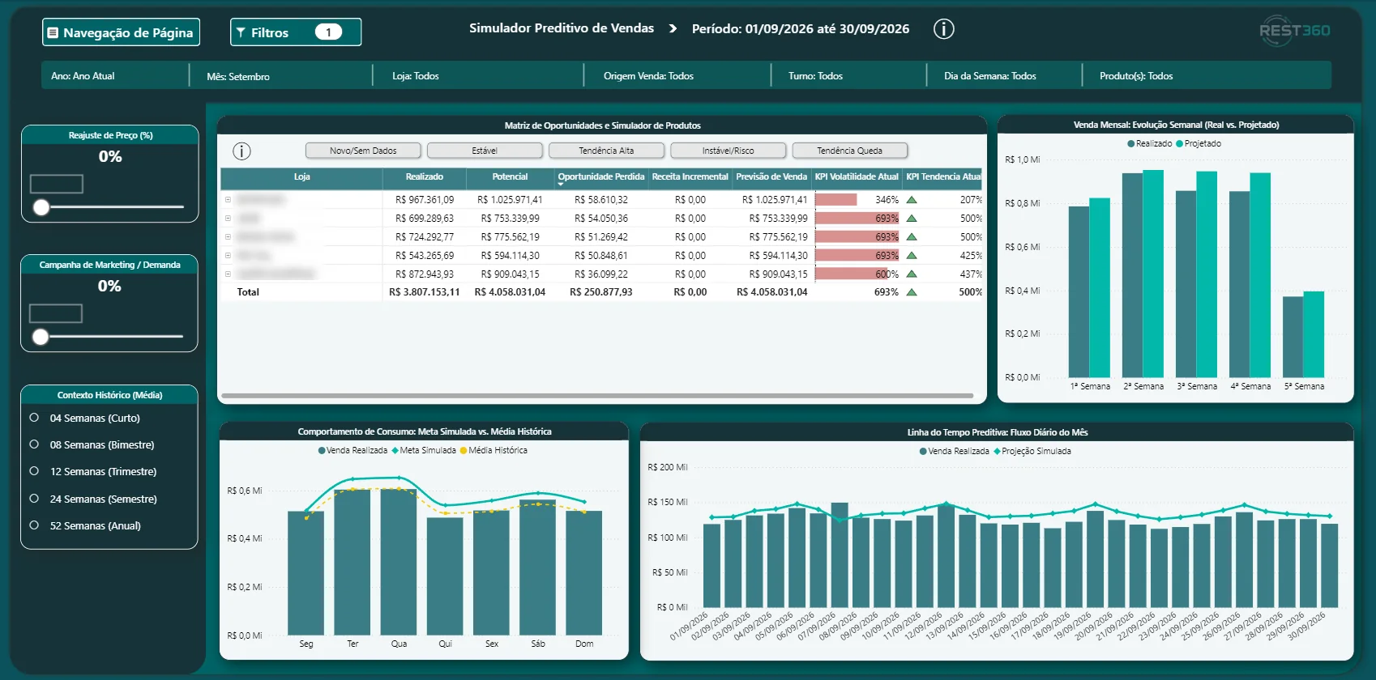Click the Reajuste de Preço value input box
The height and width of the screenshot is (680, 1376).
(x=57, y=184)
